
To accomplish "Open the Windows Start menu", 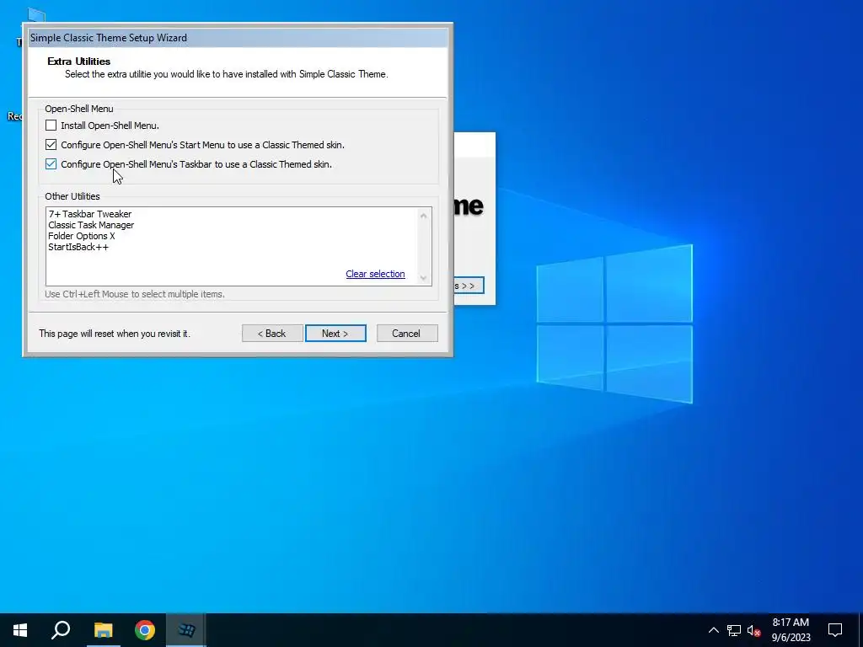I will (x=20, y=630).
